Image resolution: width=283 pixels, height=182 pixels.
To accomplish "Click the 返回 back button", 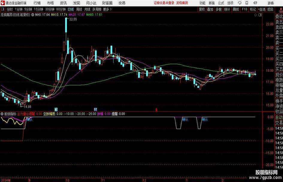I will click(270, 9).
